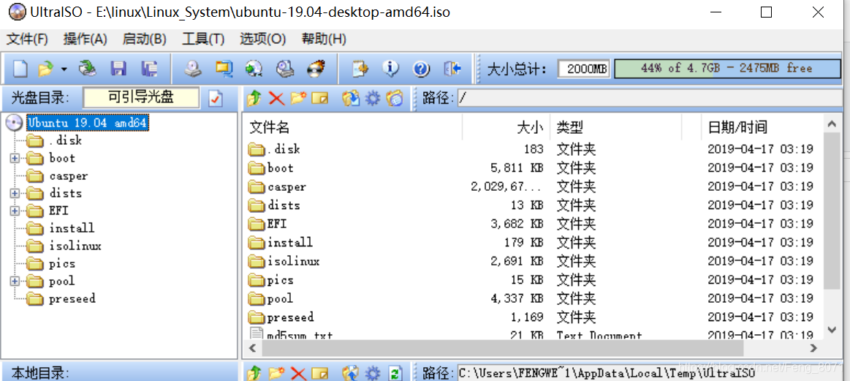This screenshot has width=850, height=381.
Task: Expand the dists folder in tree
Action: pos(15,193)
